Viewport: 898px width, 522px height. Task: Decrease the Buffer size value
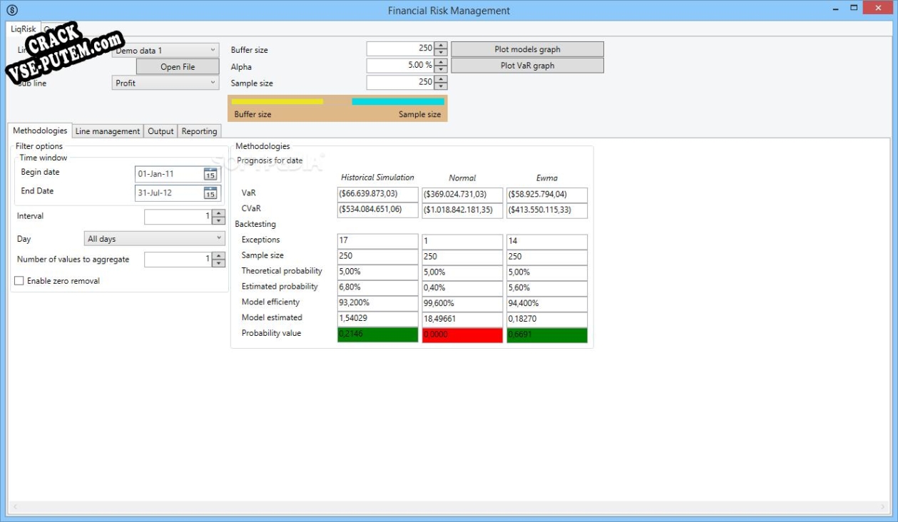click(441, 53)
